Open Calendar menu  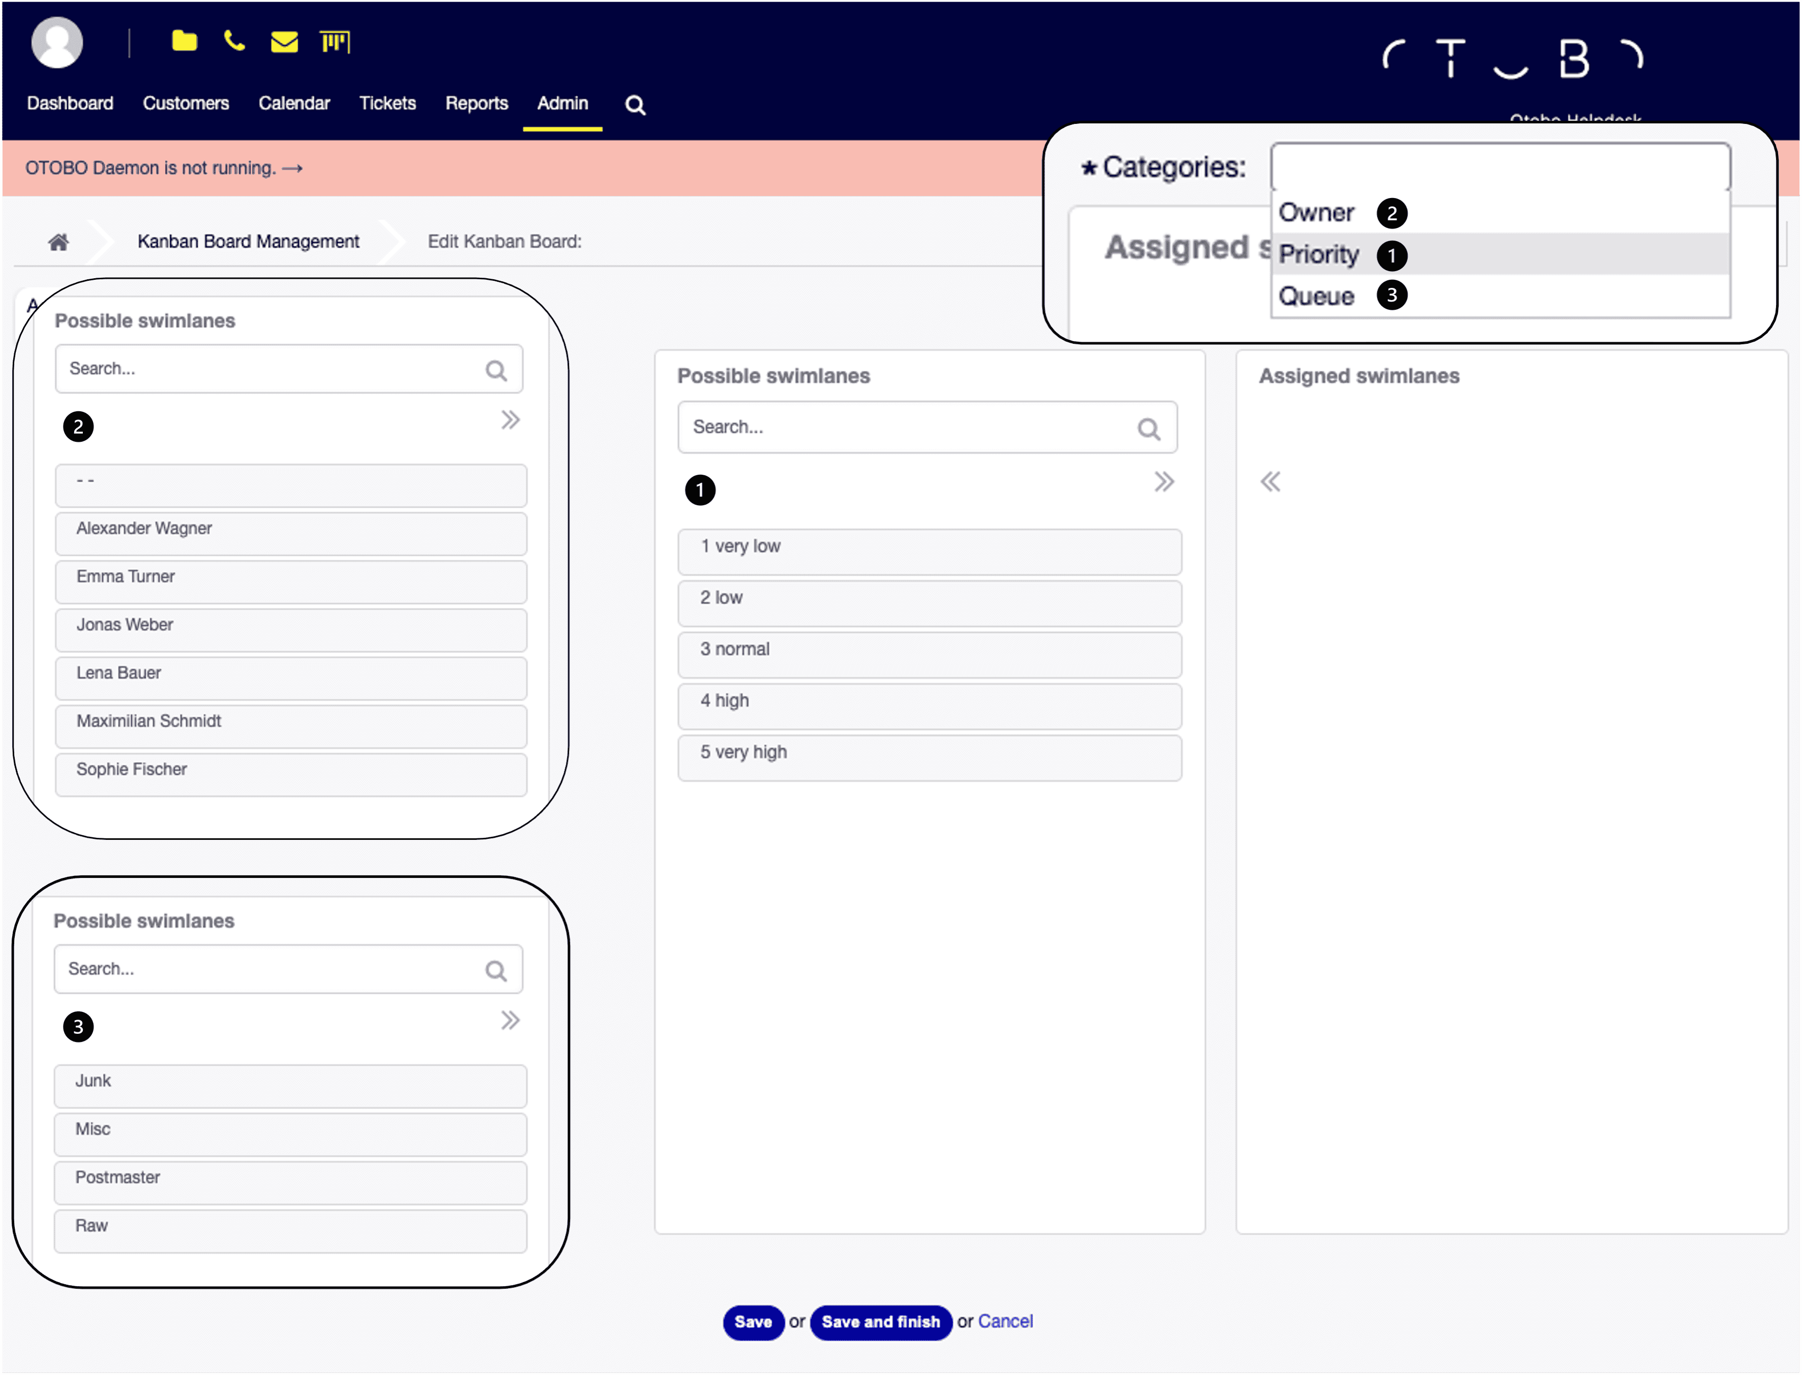point(294,103)
